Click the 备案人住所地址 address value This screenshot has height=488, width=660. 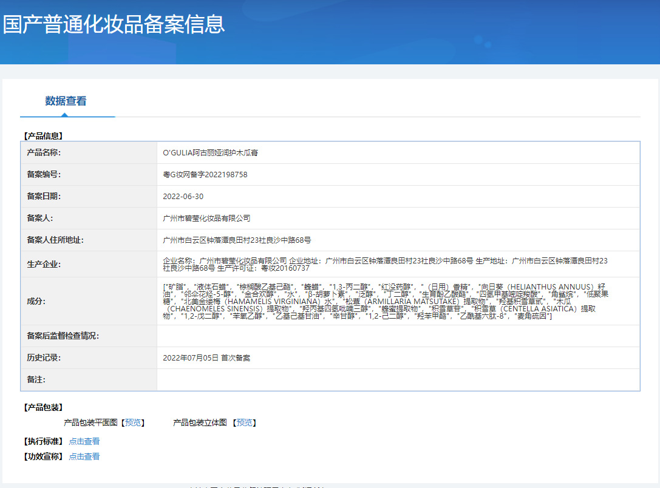pos(237,240)
